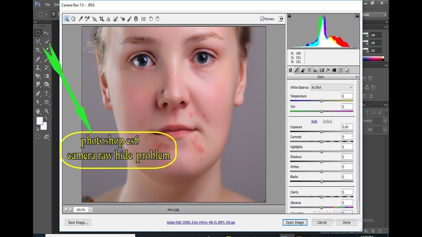This screenshot has width=422, height=237.
Task: Toggle full screen mode icon beside Preview
Action: point(281,19)
